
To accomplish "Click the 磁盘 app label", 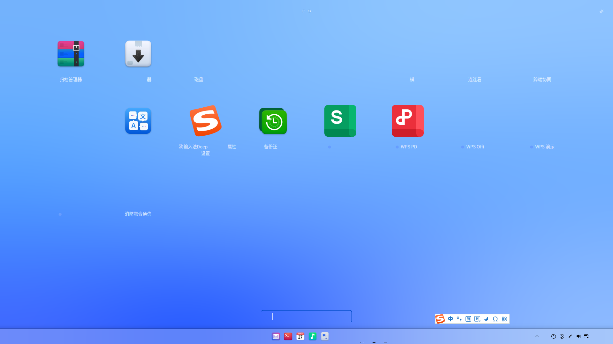I will pos(199,80).
